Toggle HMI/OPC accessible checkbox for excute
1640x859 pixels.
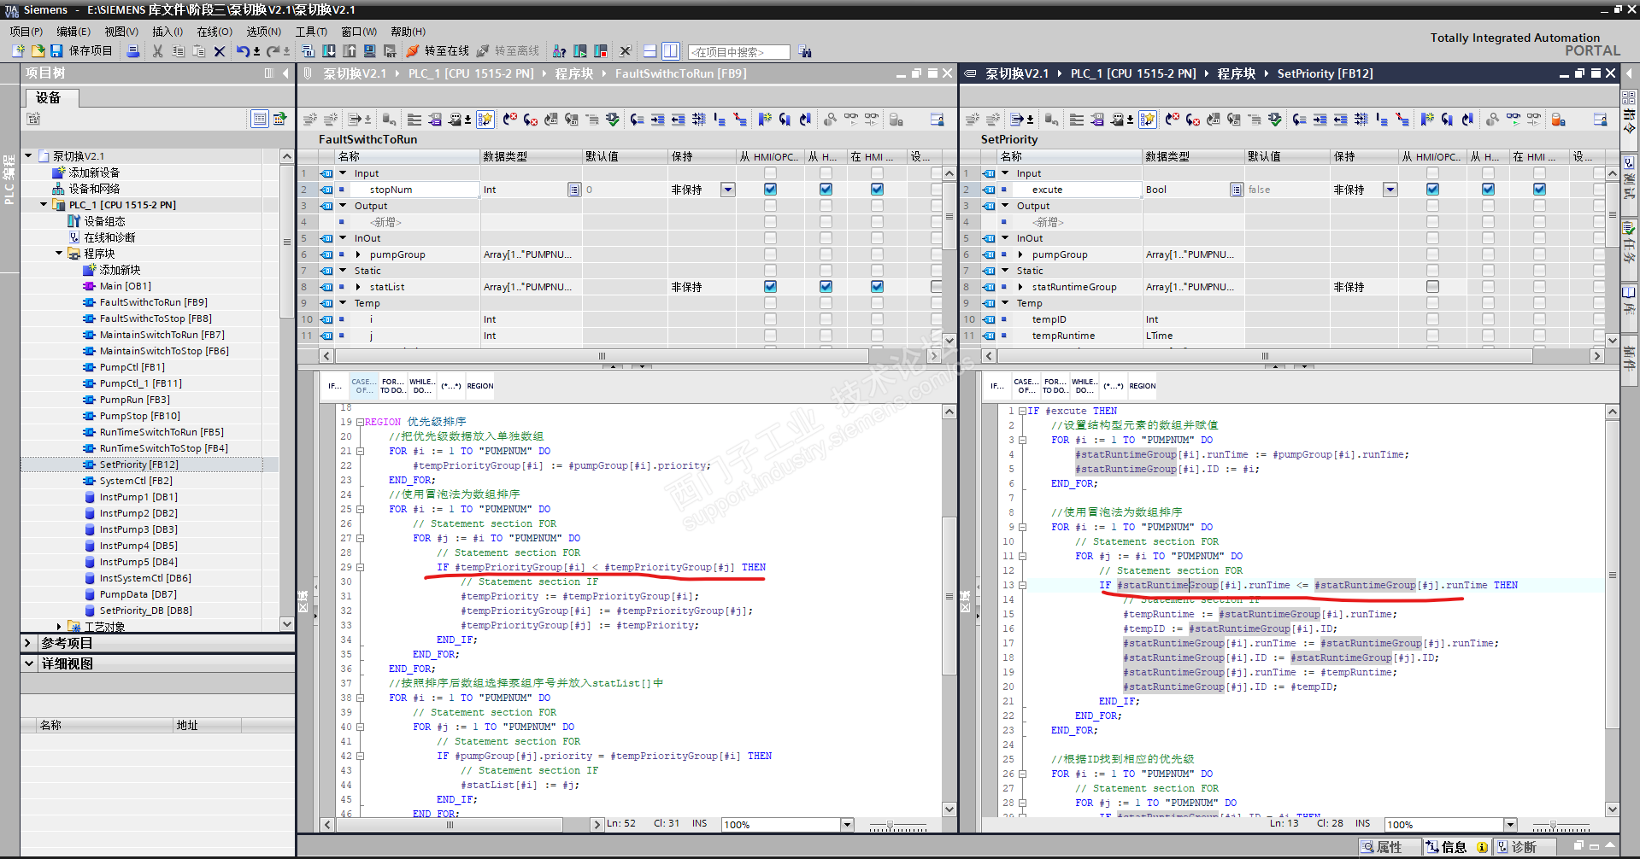(x=1432, y=190)
